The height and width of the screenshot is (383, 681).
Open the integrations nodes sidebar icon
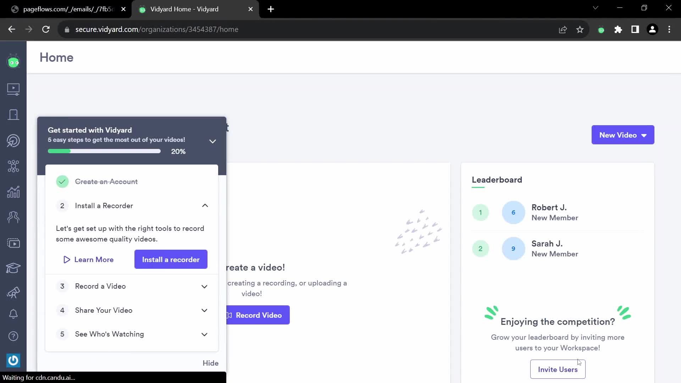click(x=13, y=166)
